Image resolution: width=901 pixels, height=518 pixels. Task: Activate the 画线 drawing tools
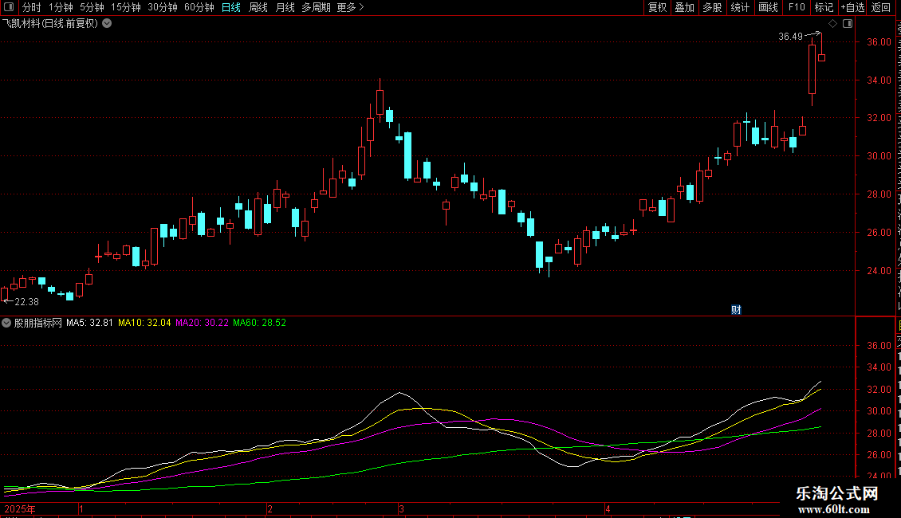769,7
